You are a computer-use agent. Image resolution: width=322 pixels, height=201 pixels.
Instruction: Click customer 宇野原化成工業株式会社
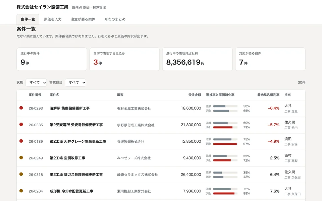point(136,125)
